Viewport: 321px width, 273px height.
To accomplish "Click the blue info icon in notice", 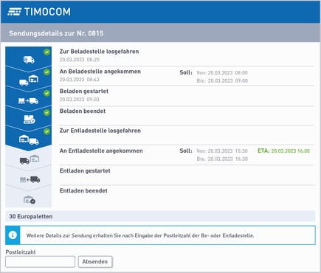I will coord(13,235).
